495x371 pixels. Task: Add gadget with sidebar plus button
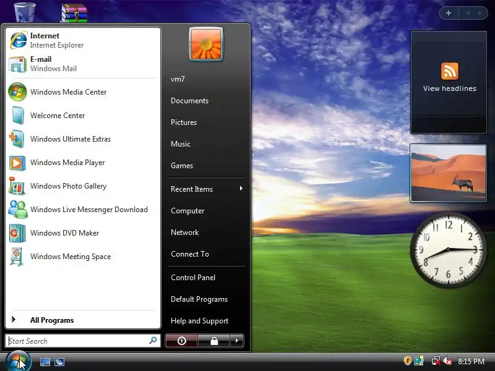point(449,13)
